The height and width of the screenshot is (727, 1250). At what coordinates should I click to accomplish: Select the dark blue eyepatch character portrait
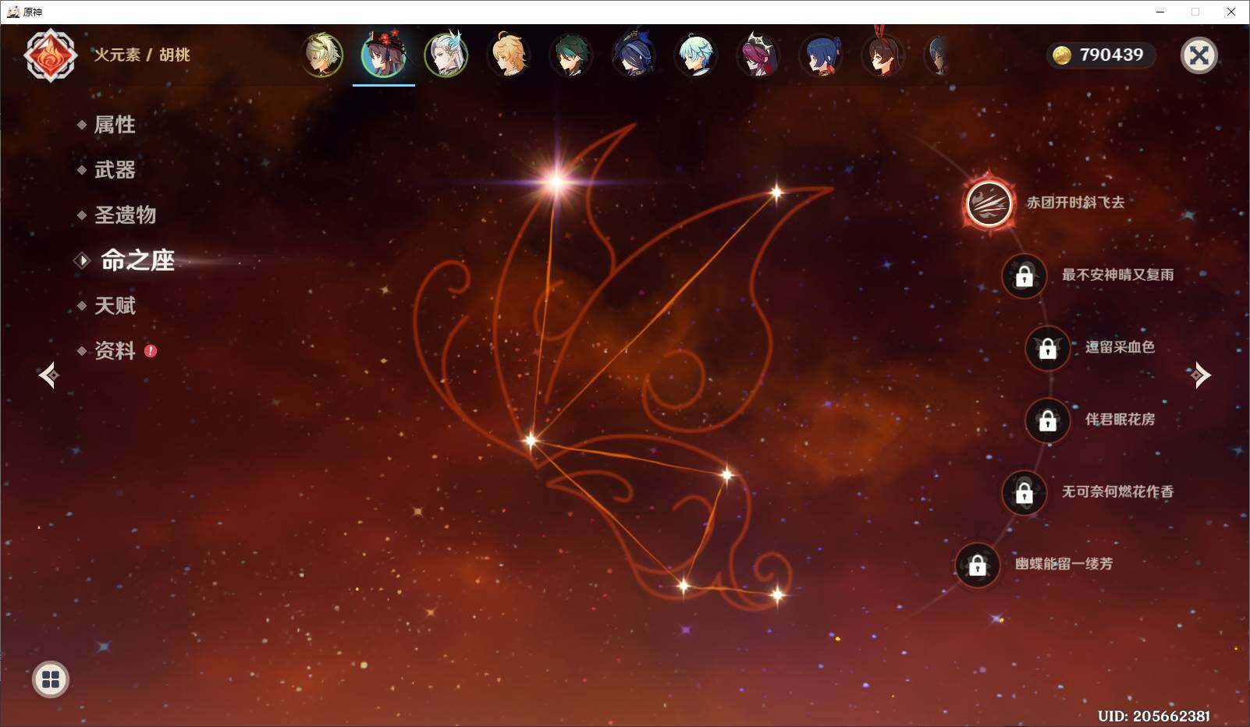(x=634, y=55)
